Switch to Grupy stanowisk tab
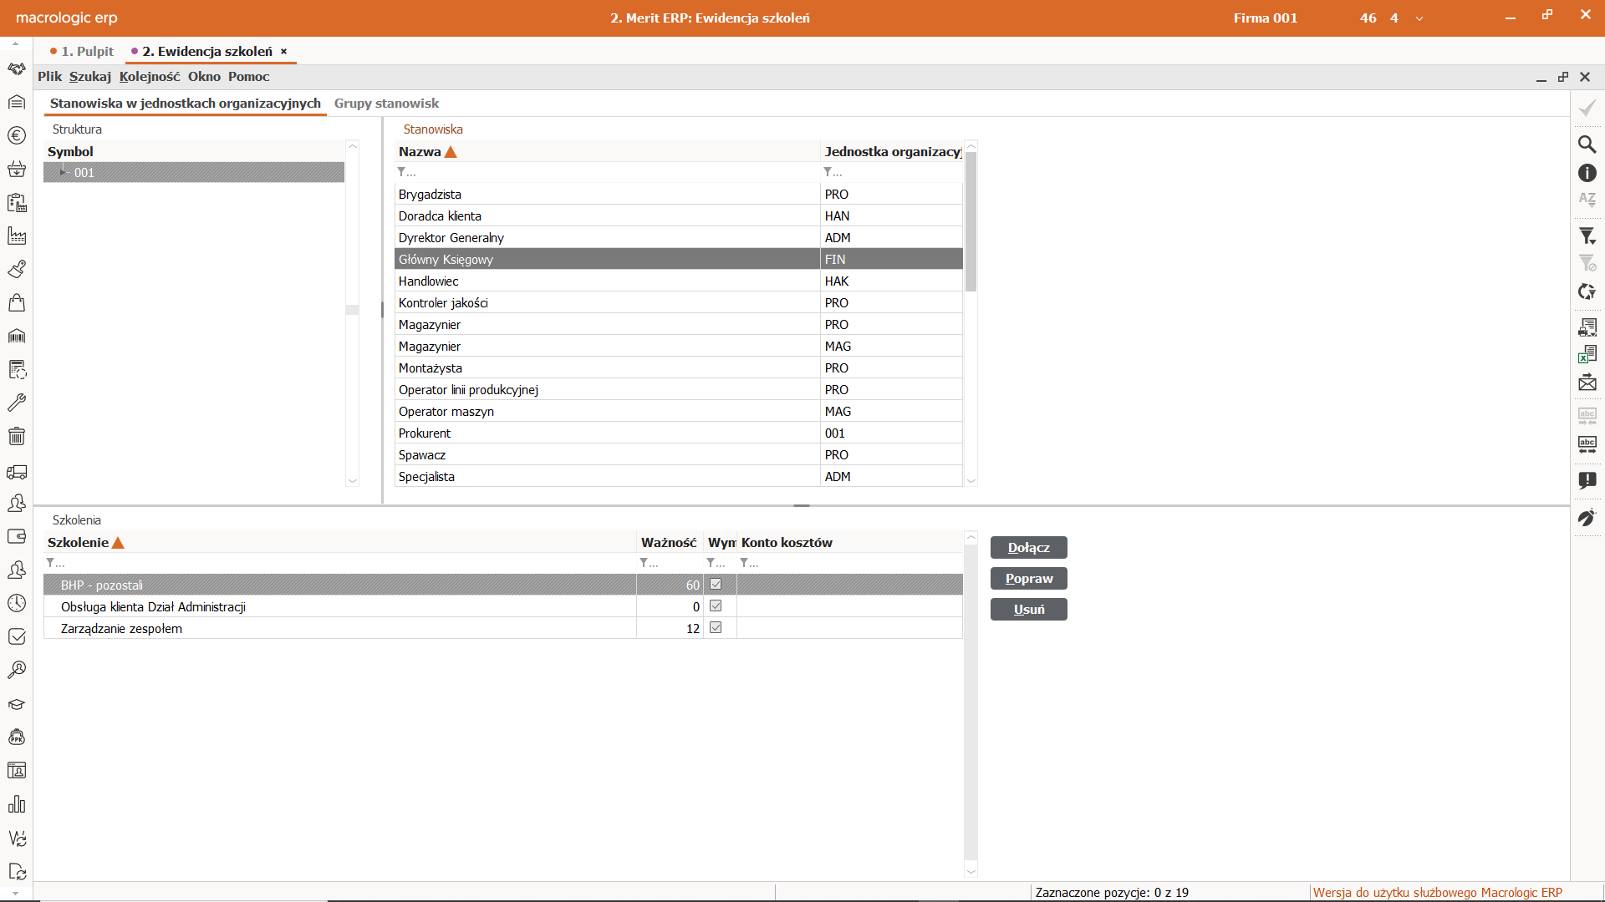The image size is (1605, 902). [x=386, y=104]
